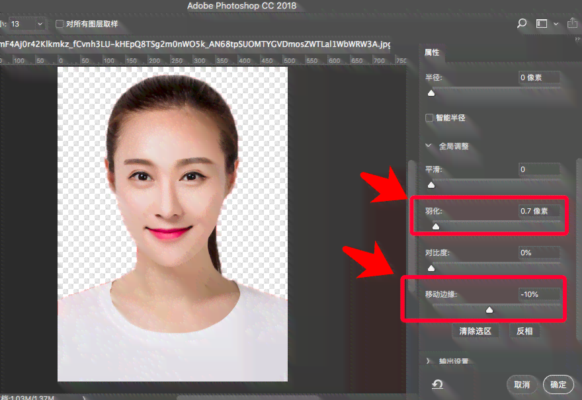
Task: Click the 平滑 label
Action: [433, 169]
